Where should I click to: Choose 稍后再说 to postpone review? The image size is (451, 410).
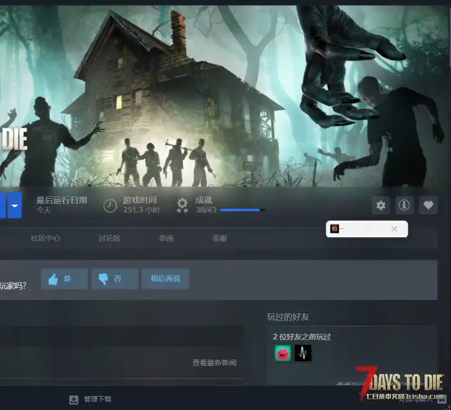[x=165, y=279]
